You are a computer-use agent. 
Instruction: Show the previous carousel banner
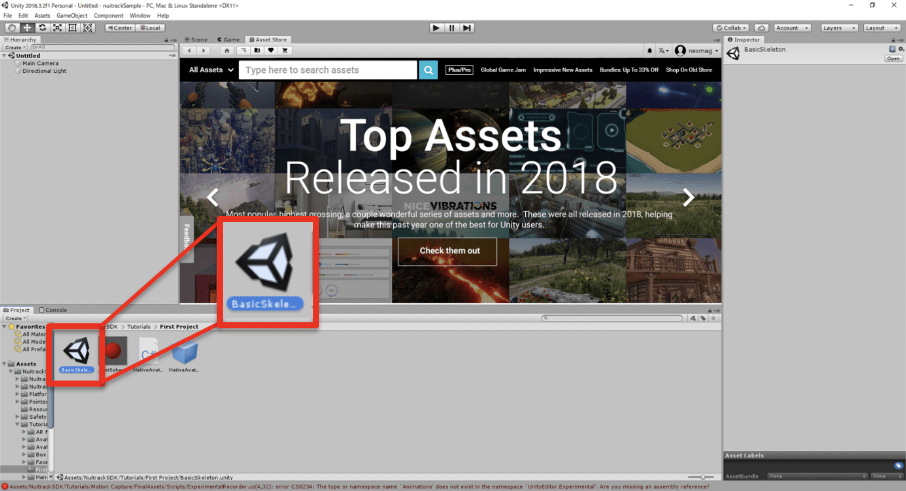pyautogui.click(x=213, y=197)
